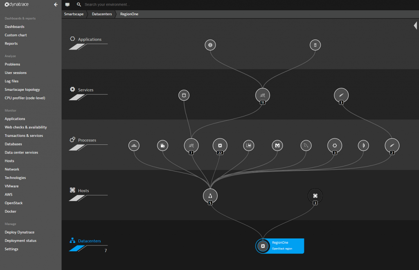Screen dimensions: 419x270
Task: Select the process node right of M
Action: click(x=306, y=146)
